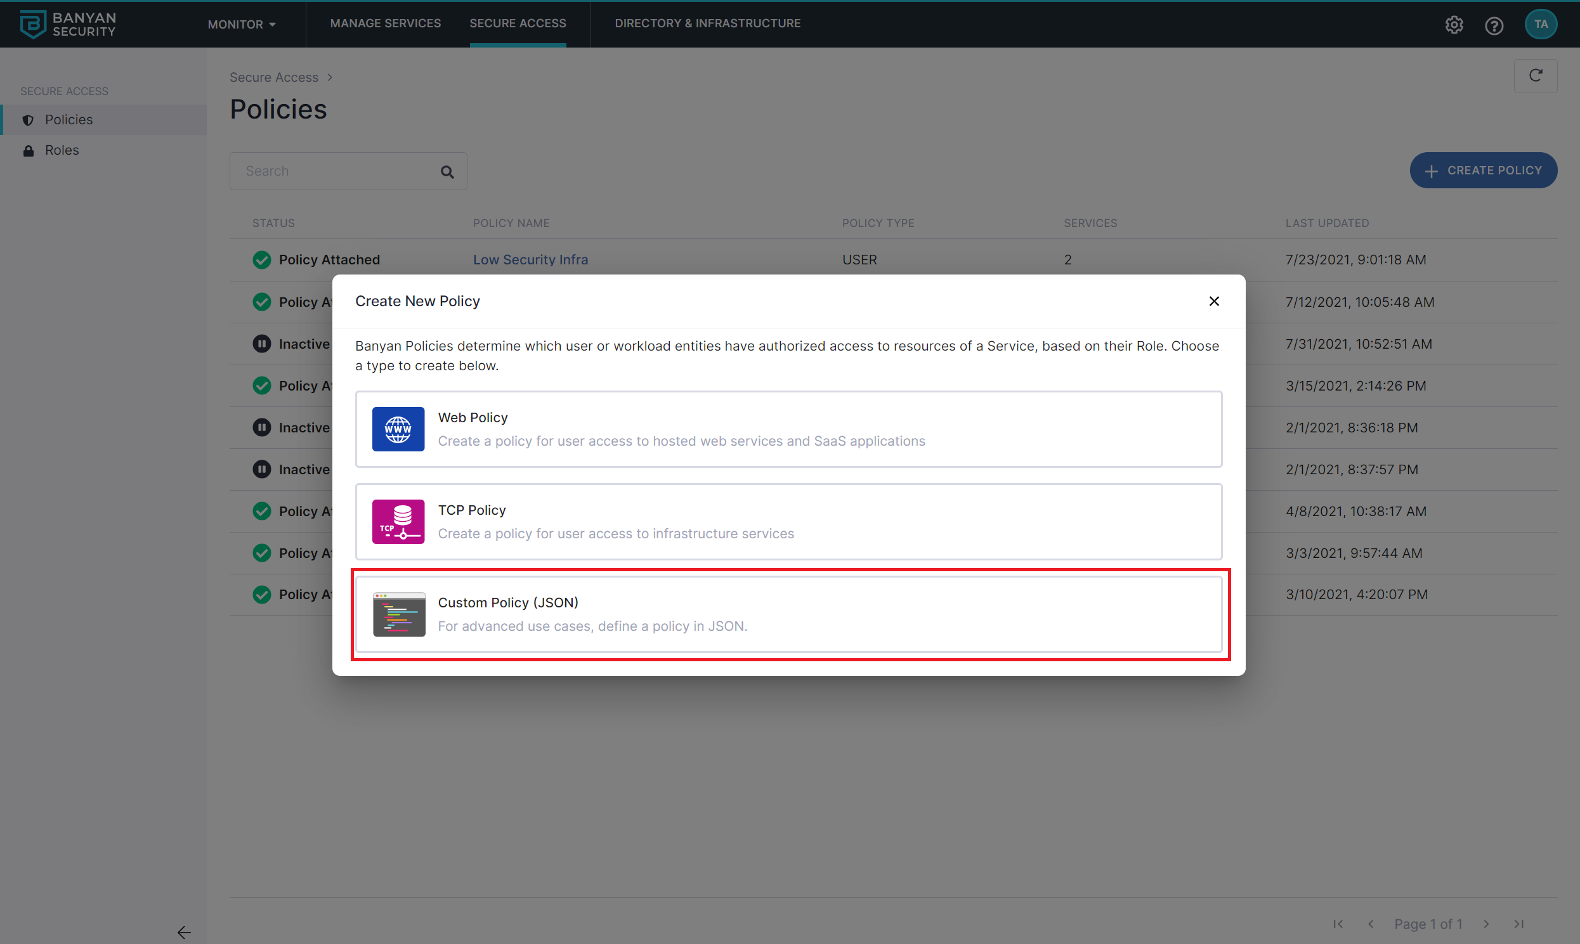Open the TA user avatar menu
Screen dimensions: 1580x944
[1540, 24]
